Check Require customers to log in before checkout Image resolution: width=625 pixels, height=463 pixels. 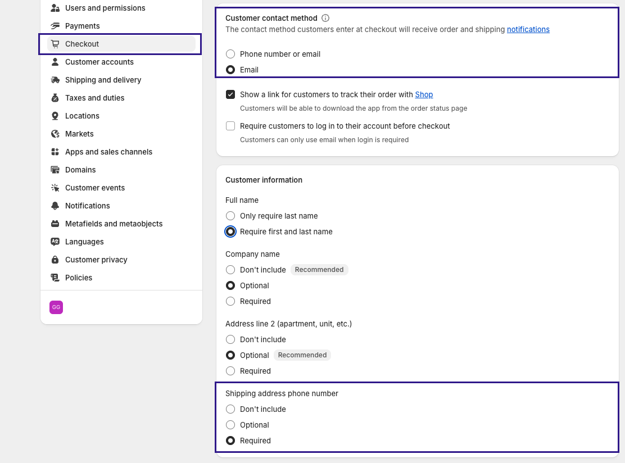click(x=230, y=126)
